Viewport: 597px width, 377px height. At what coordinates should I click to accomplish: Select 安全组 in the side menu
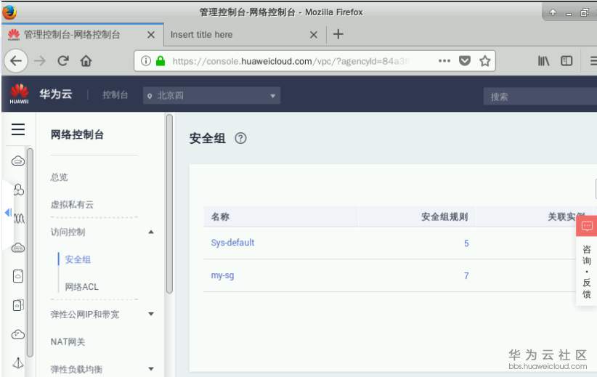pyautogui.click(x=78, y=259)
